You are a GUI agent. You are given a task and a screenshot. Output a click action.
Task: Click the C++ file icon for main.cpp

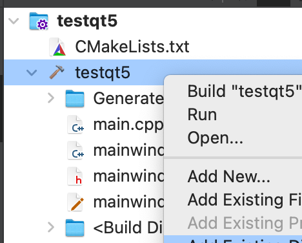coord(75,125)
